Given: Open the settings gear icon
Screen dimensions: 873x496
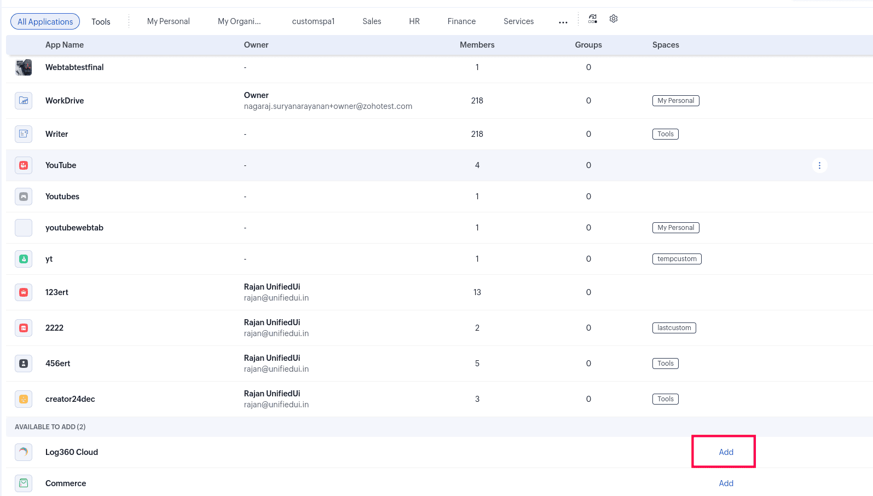Looking at the screenshot, I should [x=614, y=19].
